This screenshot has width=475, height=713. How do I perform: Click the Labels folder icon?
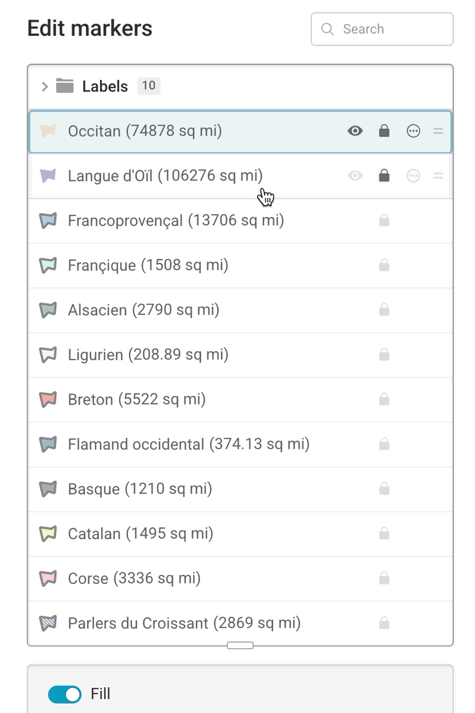65,86
